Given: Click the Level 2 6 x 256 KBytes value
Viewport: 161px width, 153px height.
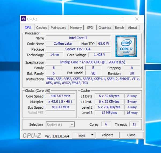Looking at the screenshot, I should [x=109, y=107].
